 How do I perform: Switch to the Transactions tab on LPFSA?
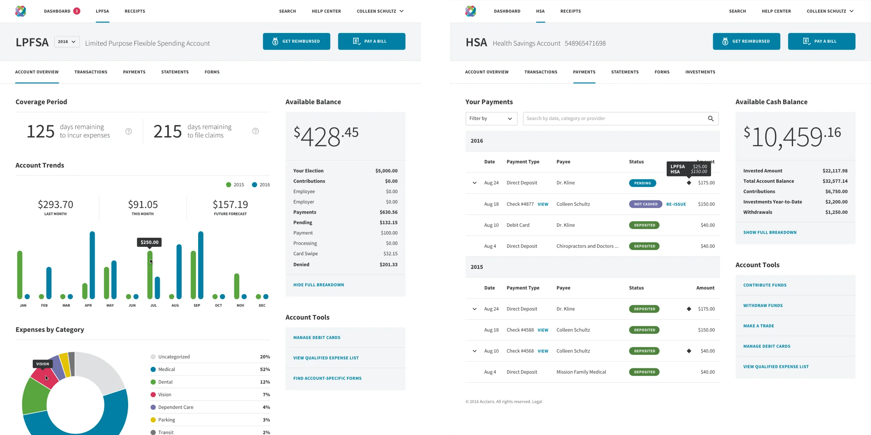[x=91, y=72]
